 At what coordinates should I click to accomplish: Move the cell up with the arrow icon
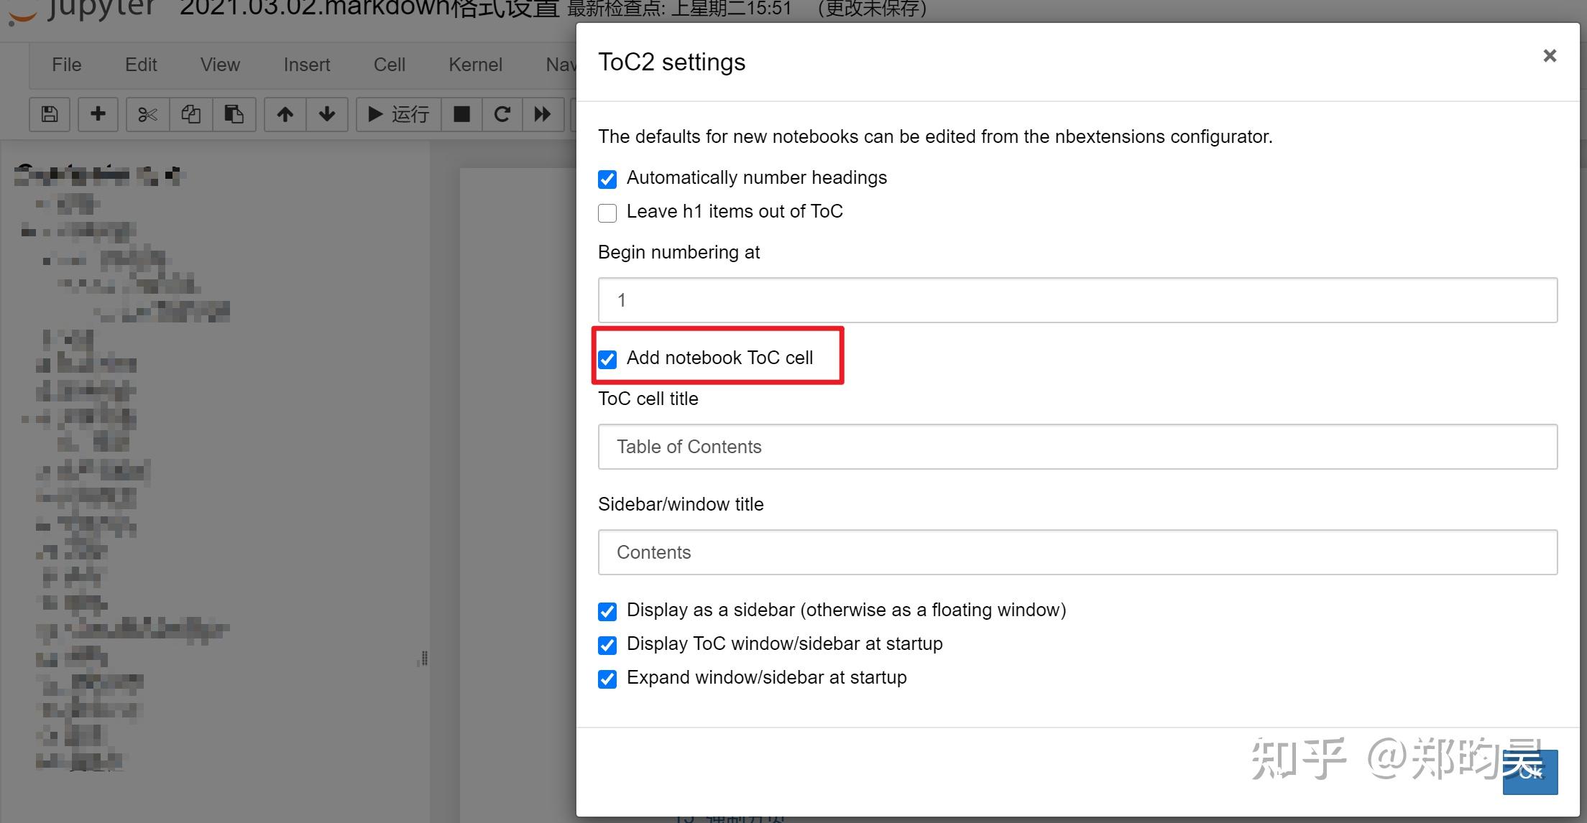click(285, 114)
